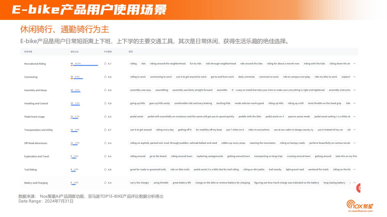The image size is (387, 217).
Task: Click the star icon in the Battery and Charging row
Action: click(x=105, y=183)
